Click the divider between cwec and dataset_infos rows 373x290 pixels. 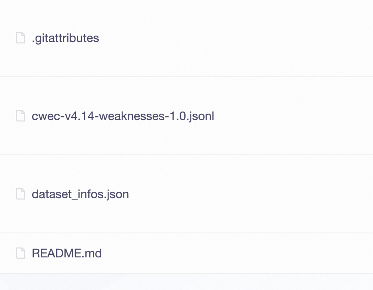coord(186,155)
